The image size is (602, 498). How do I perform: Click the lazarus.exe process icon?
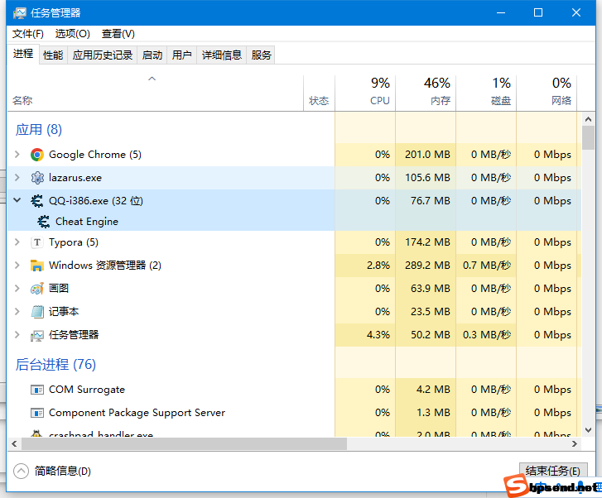(37, 178)
